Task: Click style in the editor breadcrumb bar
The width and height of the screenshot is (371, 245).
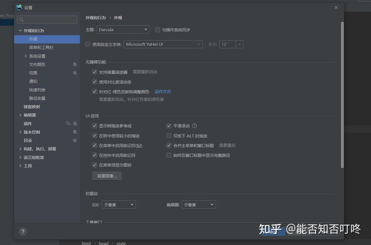Action: 121,243
